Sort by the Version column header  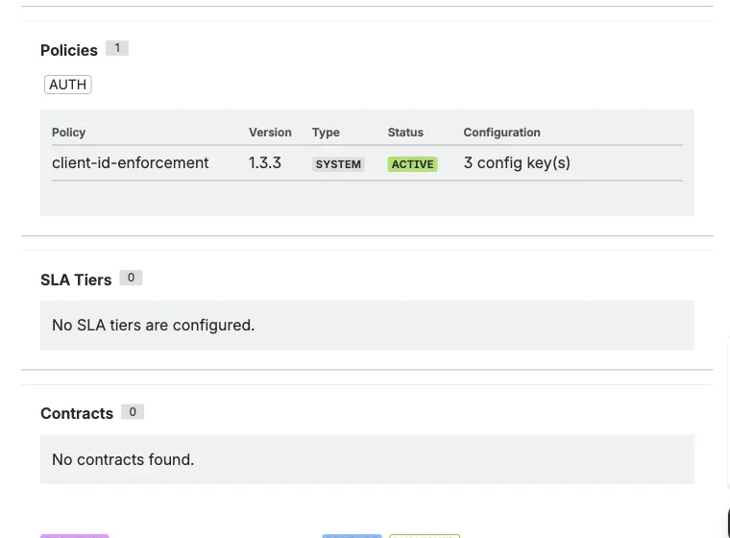(270, 133)
